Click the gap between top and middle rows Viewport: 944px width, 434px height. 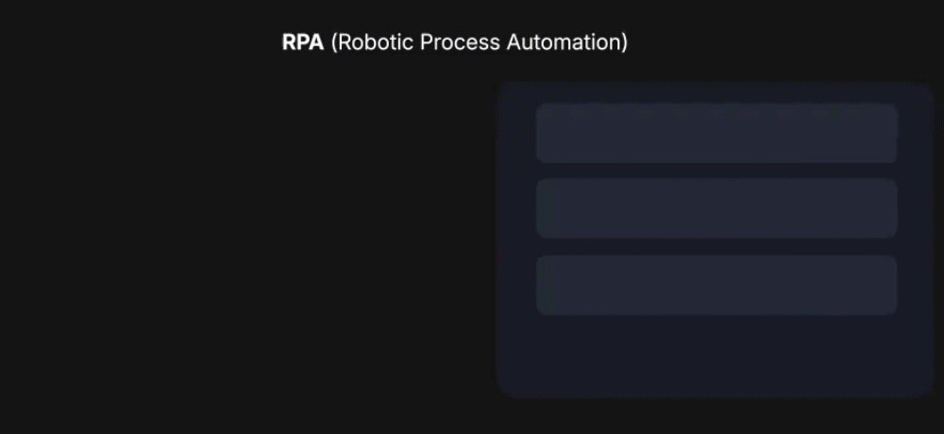[x=716, y=171]
